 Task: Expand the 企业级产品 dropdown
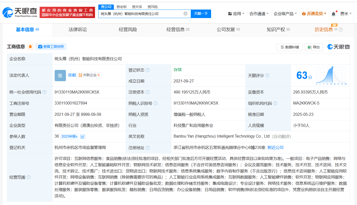pos(285,14)
